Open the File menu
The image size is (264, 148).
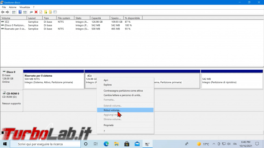[x=4, y=7]
